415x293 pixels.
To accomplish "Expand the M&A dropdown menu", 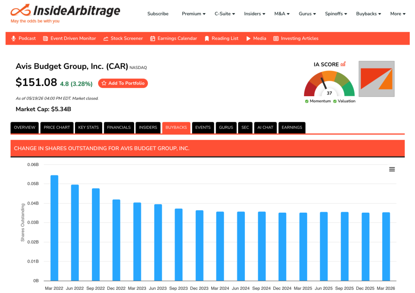I will point(282,14).
